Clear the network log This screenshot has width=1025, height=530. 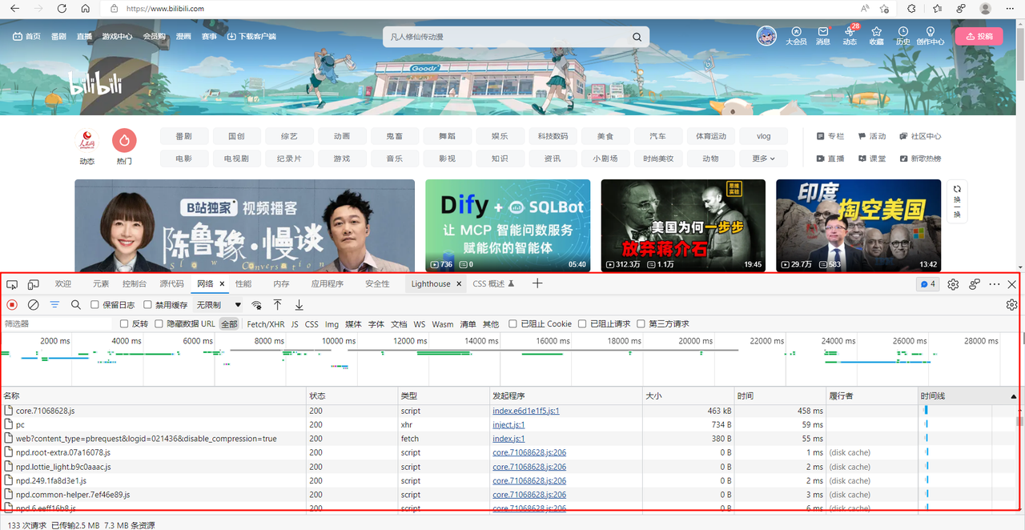tap(34, 305)
